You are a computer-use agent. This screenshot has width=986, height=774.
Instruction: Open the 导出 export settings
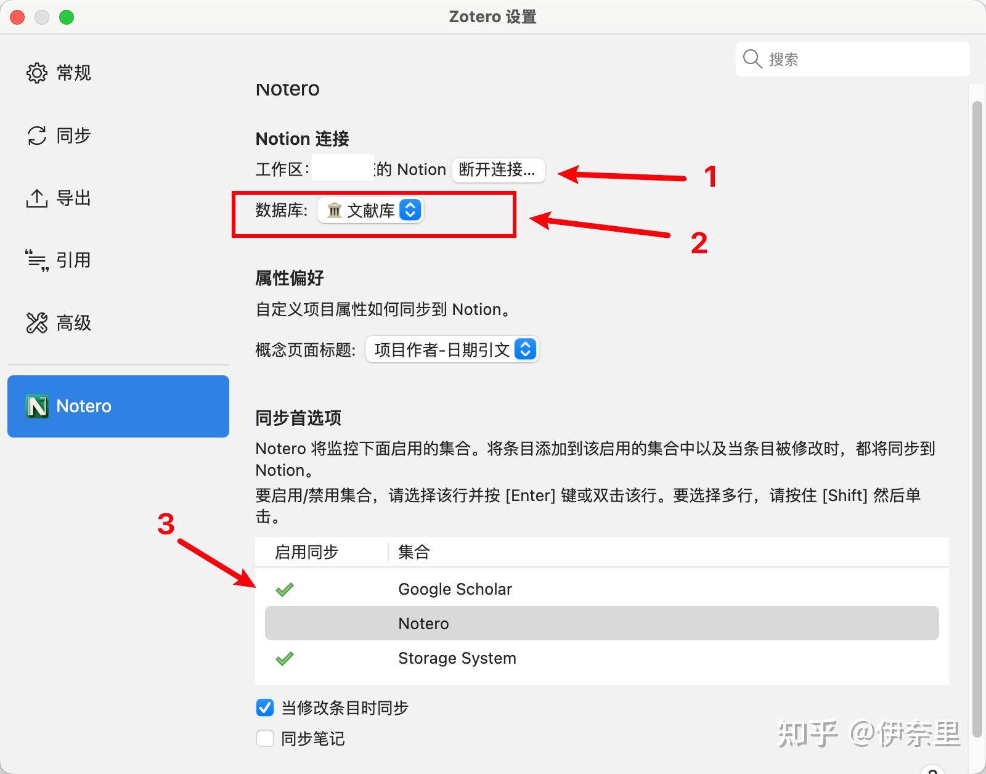coord(37,198)
